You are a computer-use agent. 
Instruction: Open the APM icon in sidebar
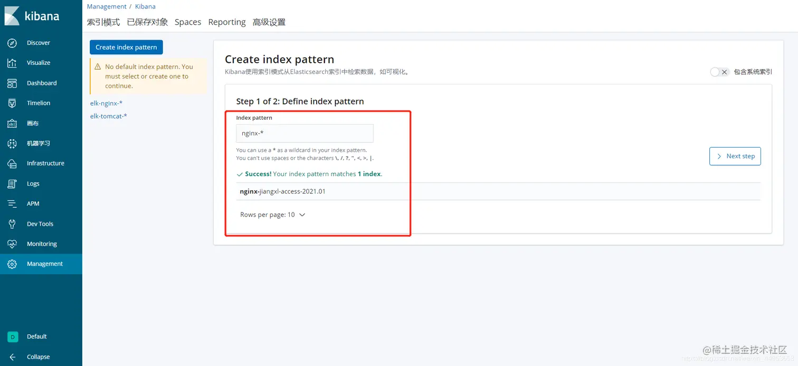pyautogui.click(x=12, y=204)
